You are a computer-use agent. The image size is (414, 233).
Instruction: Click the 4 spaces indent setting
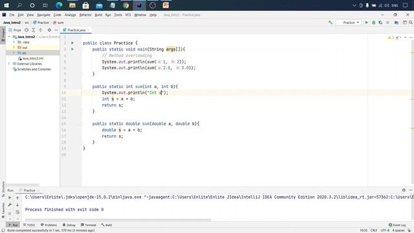pos(398,230)
